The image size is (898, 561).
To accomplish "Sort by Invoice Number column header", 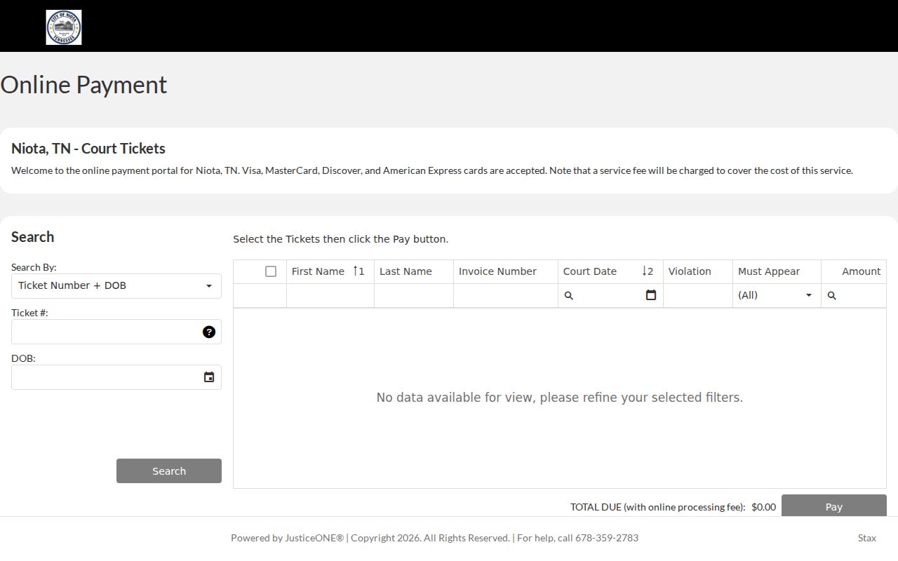I will [506, 271].
